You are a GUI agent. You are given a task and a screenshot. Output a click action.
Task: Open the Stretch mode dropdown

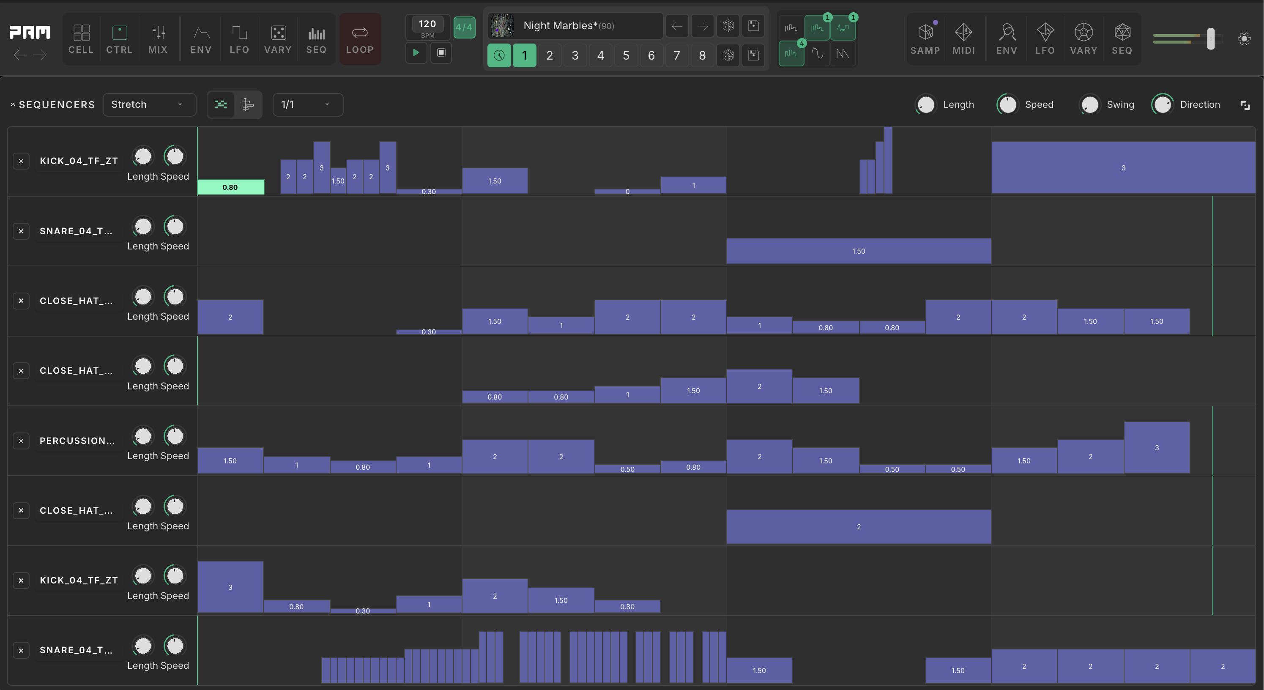149,104
